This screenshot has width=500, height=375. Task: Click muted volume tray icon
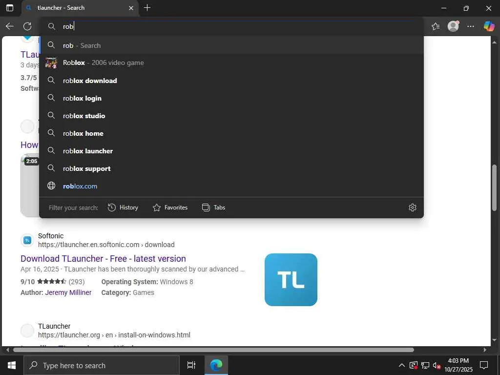(437, 365)
